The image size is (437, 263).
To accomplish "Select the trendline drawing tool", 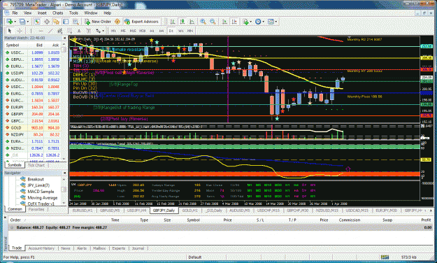I will (50, 31).
